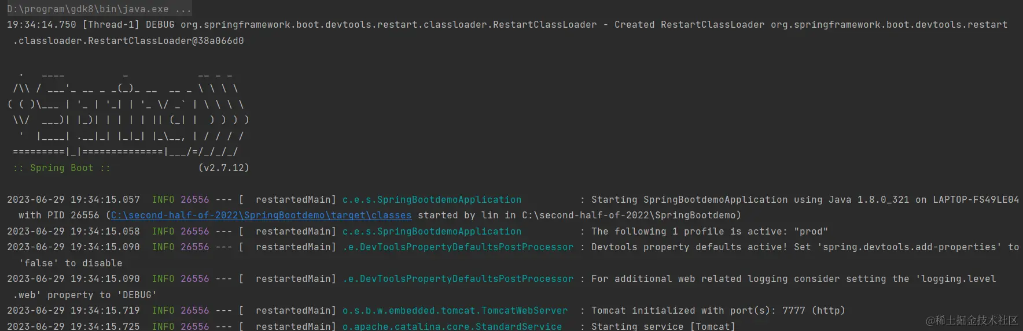Click the .e.DevToolsPropertyDefaultsPostProcessor logger on the logging.level line
1023x331 pixels.
pos(458,279)
